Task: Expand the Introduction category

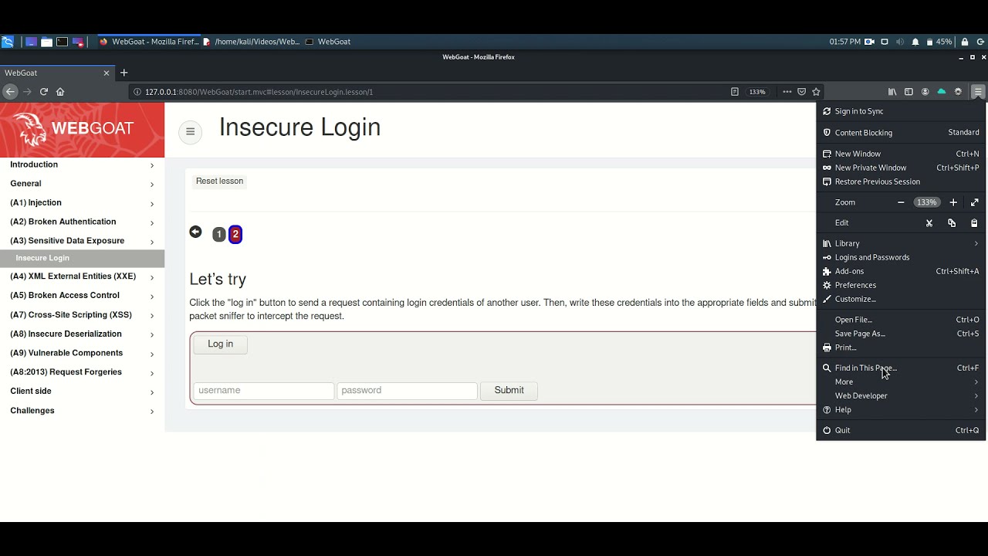Action: pos(82,164)
